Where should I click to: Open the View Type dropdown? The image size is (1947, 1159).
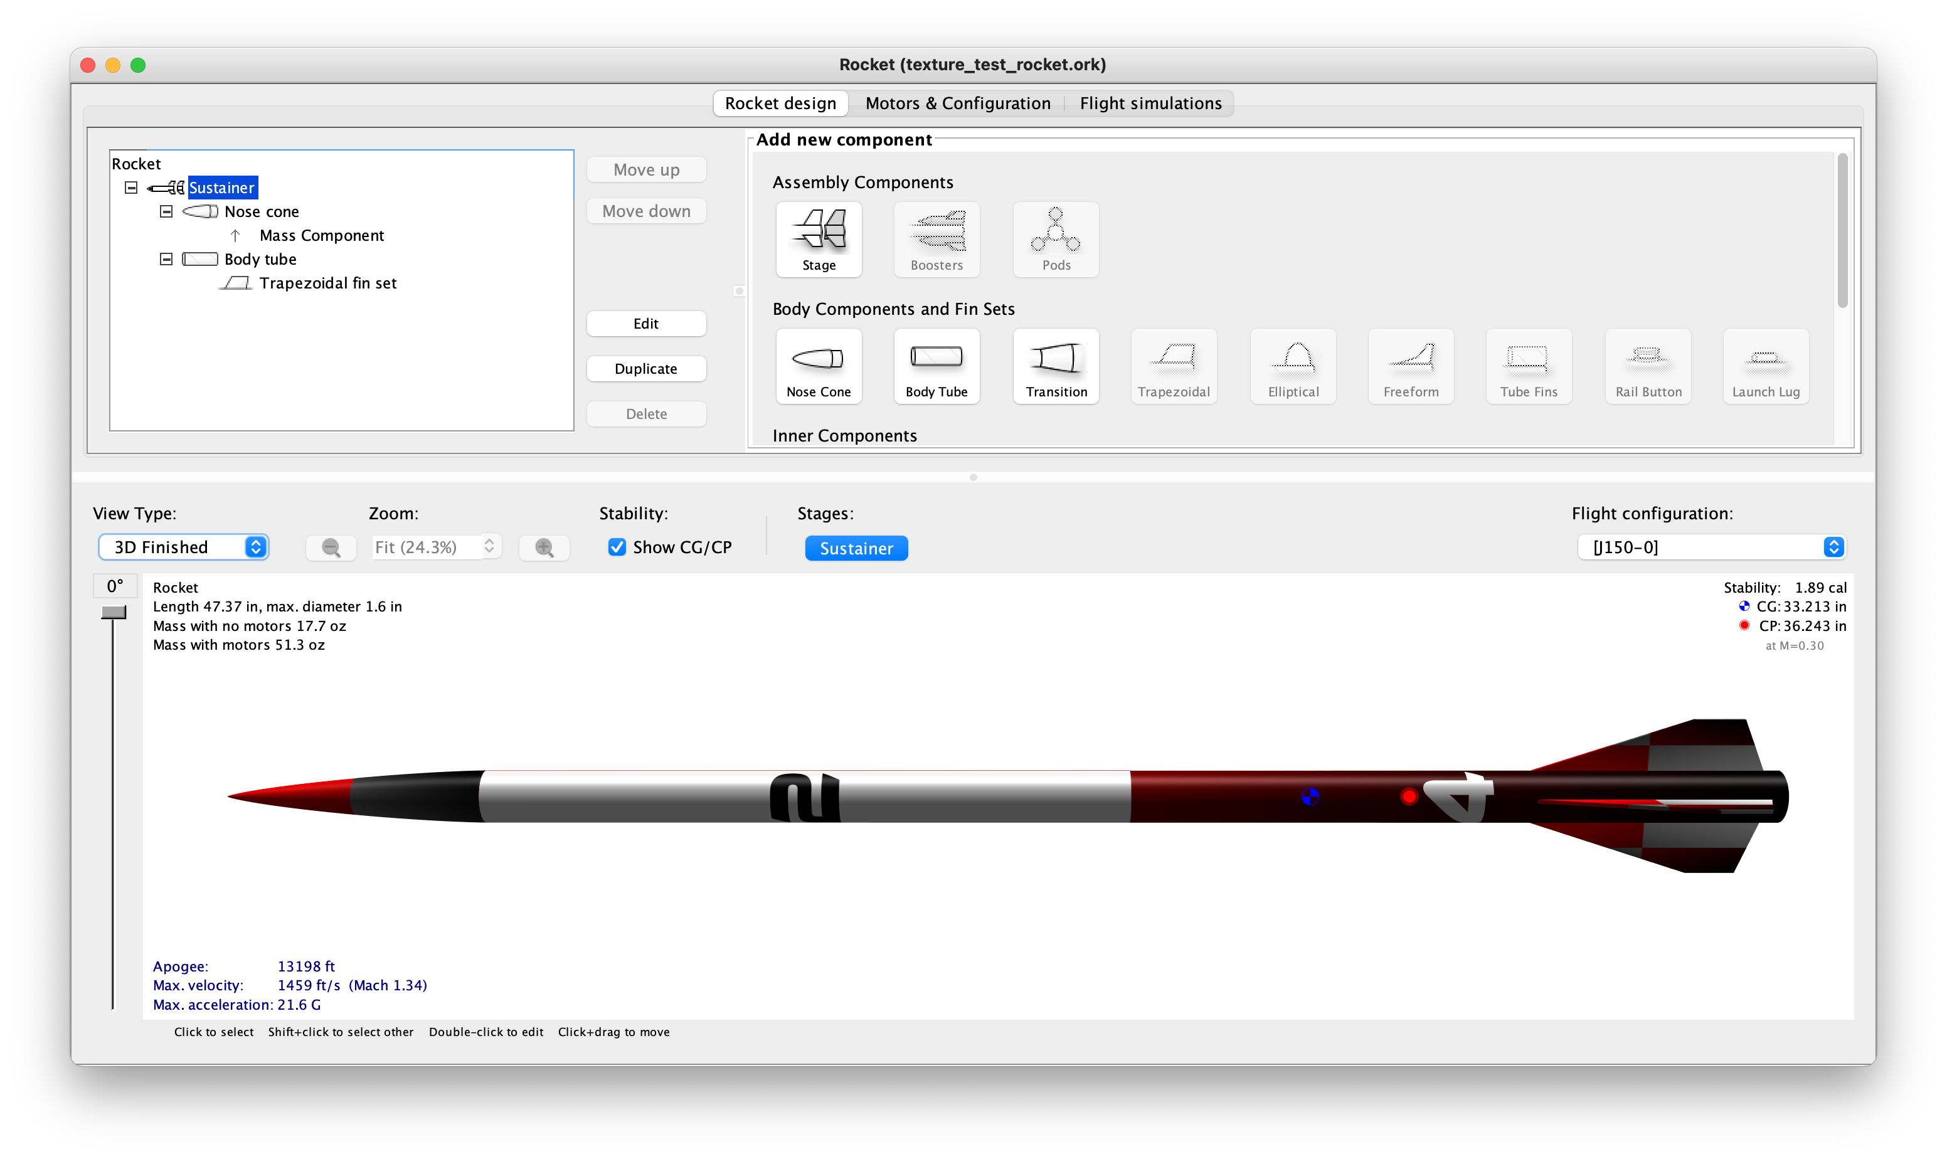click(184, 547)
